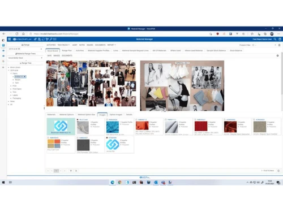Open the browser profile avatar
This screenshot has height=212, width=283.
(x=272, y=34)
